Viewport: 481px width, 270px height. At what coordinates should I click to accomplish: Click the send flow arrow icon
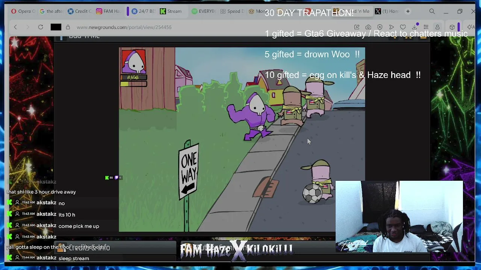point(392,27)
